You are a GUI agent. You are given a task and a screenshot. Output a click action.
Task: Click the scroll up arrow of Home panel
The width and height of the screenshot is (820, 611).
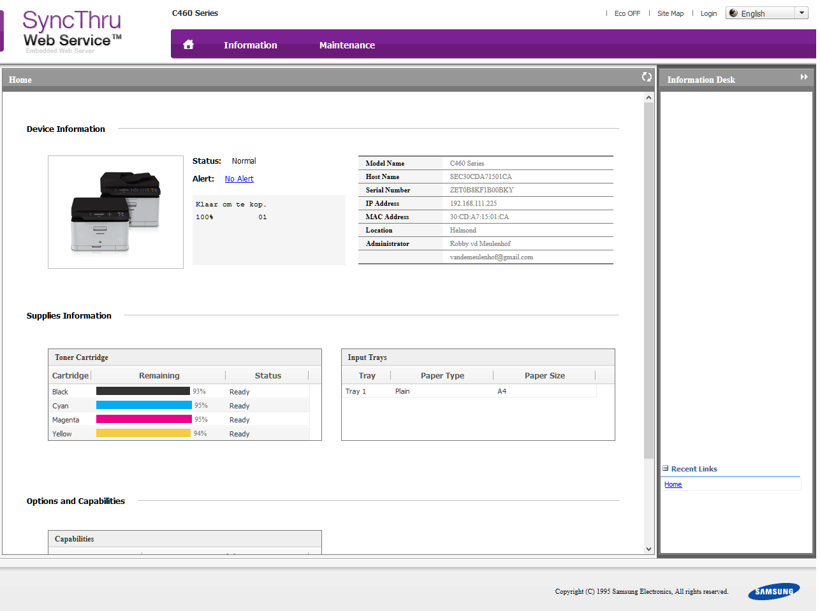pyautogui.click(x=648, y=97)
